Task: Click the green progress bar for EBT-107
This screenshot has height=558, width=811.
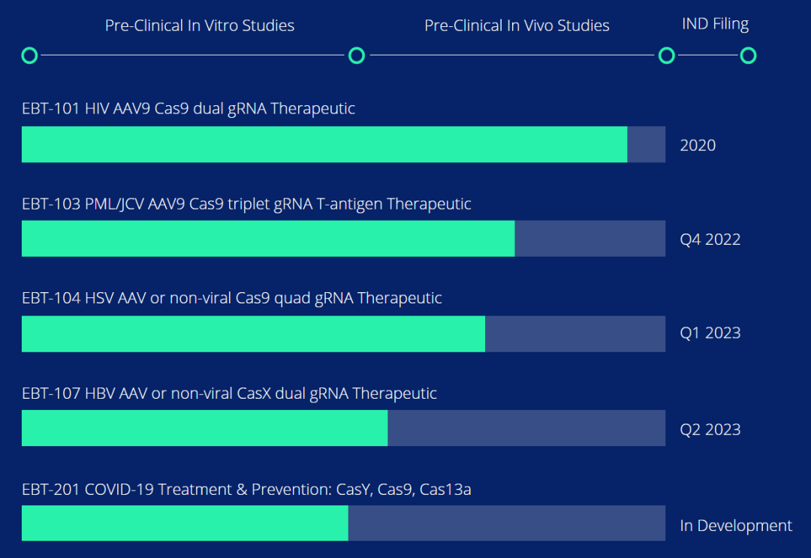Action: (204, 429)
